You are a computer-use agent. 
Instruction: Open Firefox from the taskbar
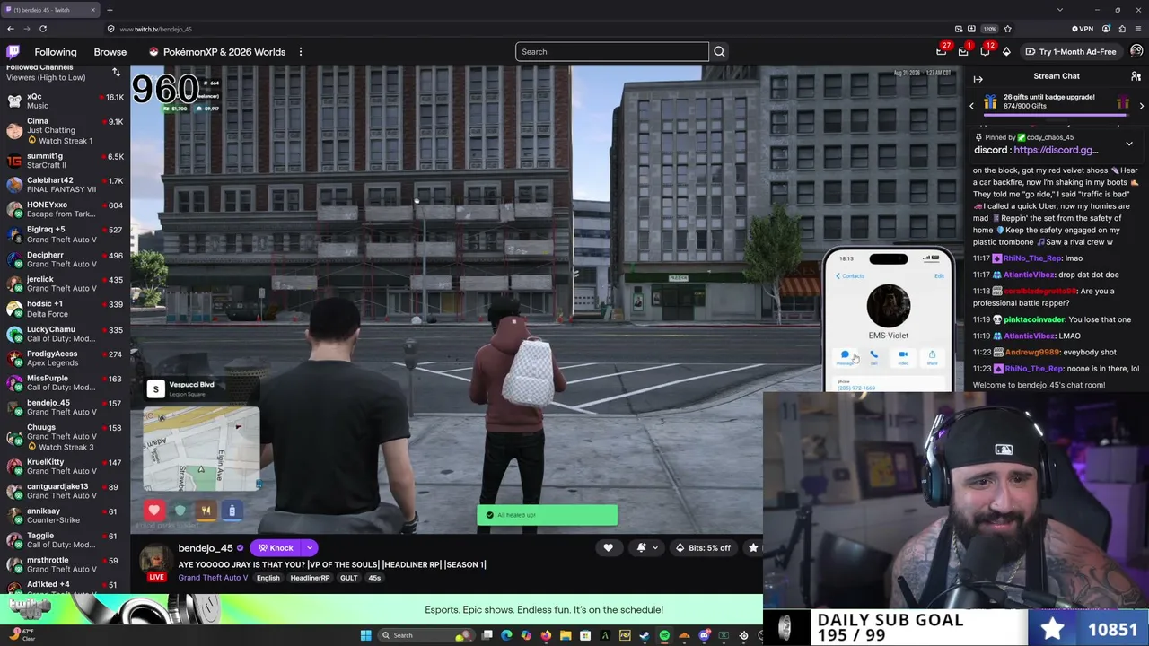click(546, 635)
